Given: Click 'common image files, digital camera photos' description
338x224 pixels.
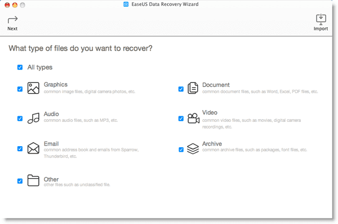Looking at the screenshot, I should [x=90, y=91].
